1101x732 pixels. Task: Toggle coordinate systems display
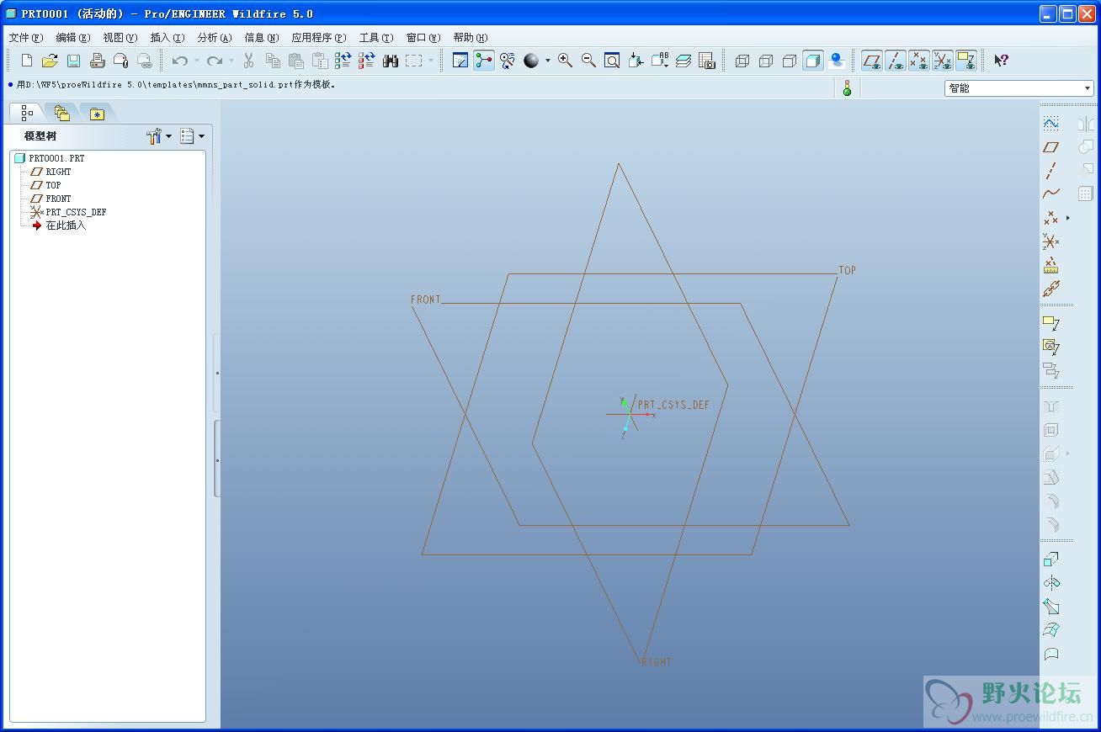tap(943, 61)
